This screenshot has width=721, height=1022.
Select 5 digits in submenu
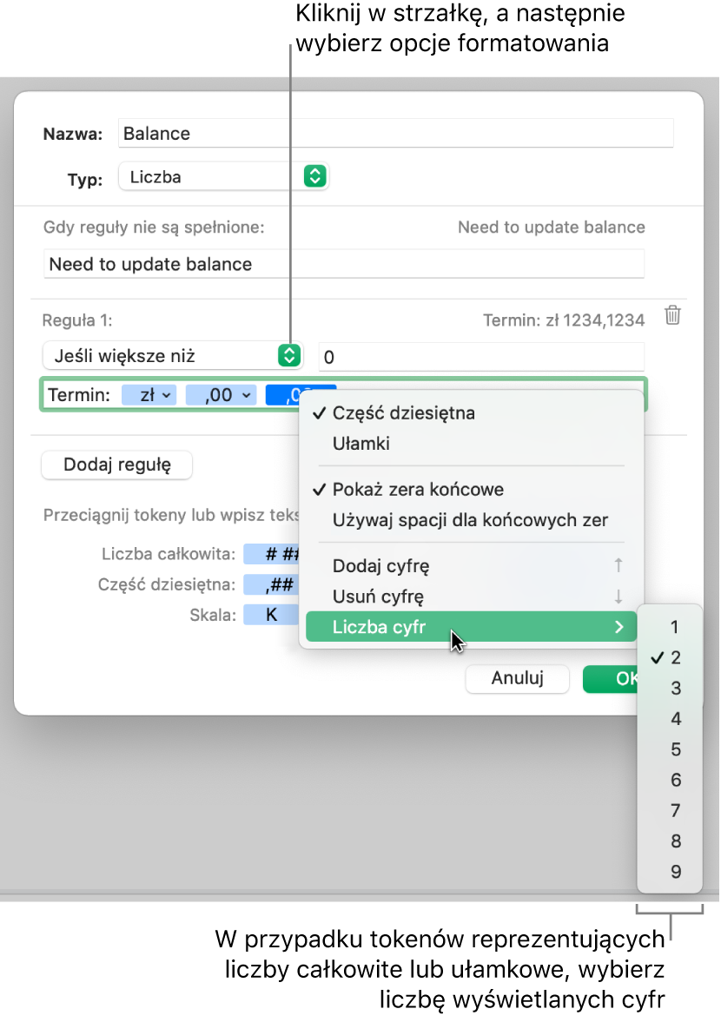670,749
